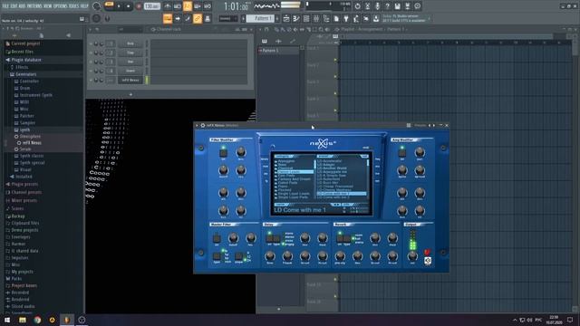Toggle the highlighted link icon in toolbar
Image resolution: width=580 pixels, height=326 pixels.
coord(198,18)
